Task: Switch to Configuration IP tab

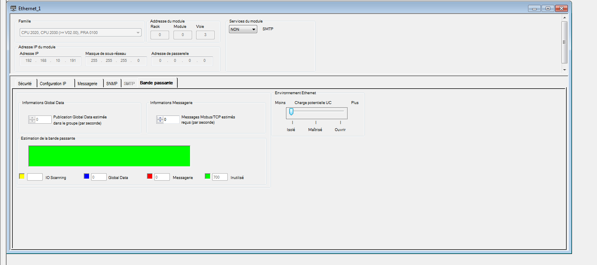Action: point(53,84)
